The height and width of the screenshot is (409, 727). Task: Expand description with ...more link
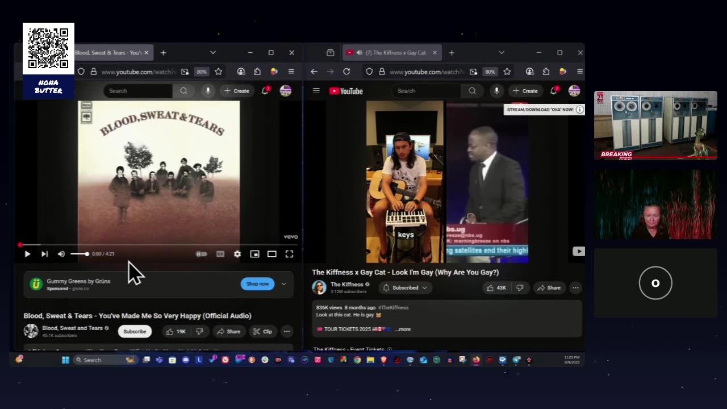click(x=403, y=329)
